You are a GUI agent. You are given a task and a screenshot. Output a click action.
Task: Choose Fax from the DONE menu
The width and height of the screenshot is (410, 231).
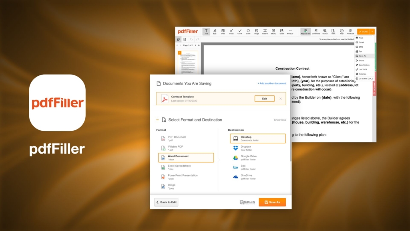(x=364, y=51)
